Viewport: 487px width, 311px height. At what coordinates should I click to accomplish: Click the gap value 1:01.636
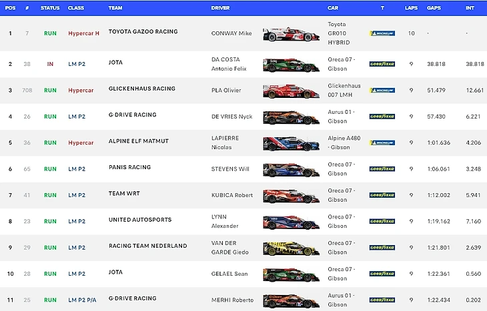[x=438, y=143]
